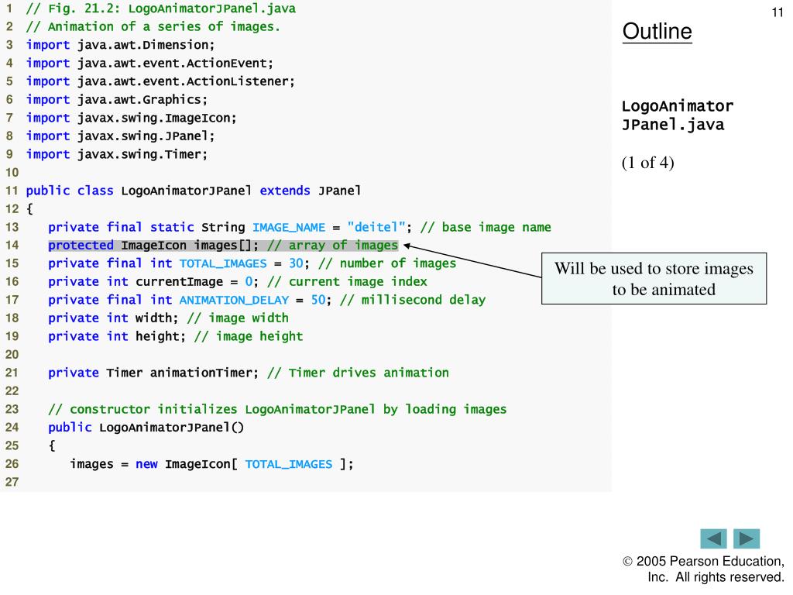
Task: Click line number 27
Action: pos(12,482)
